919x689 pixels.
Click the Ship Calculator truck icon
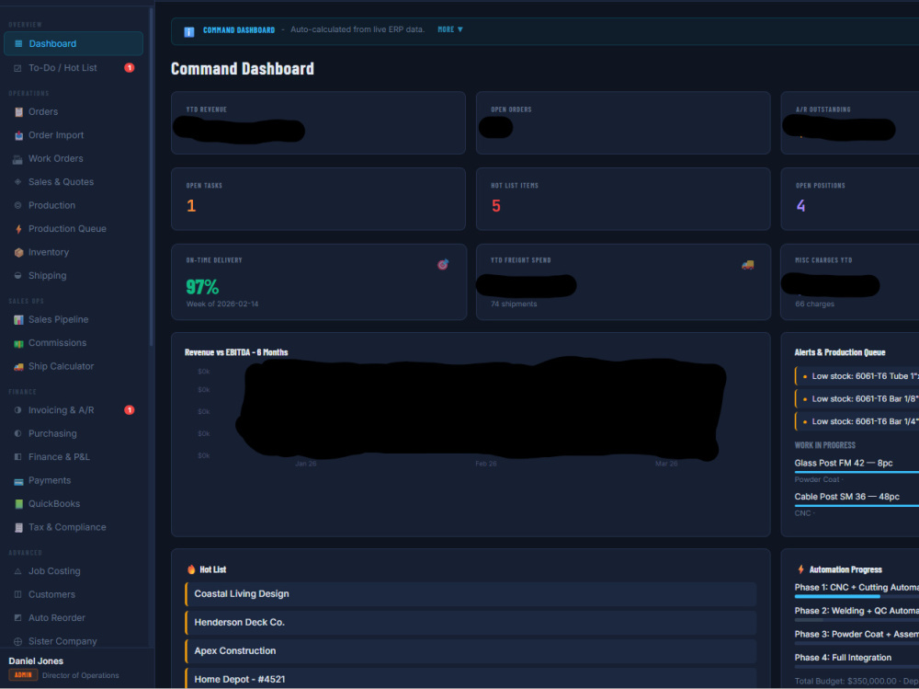(x=18, y=367)
